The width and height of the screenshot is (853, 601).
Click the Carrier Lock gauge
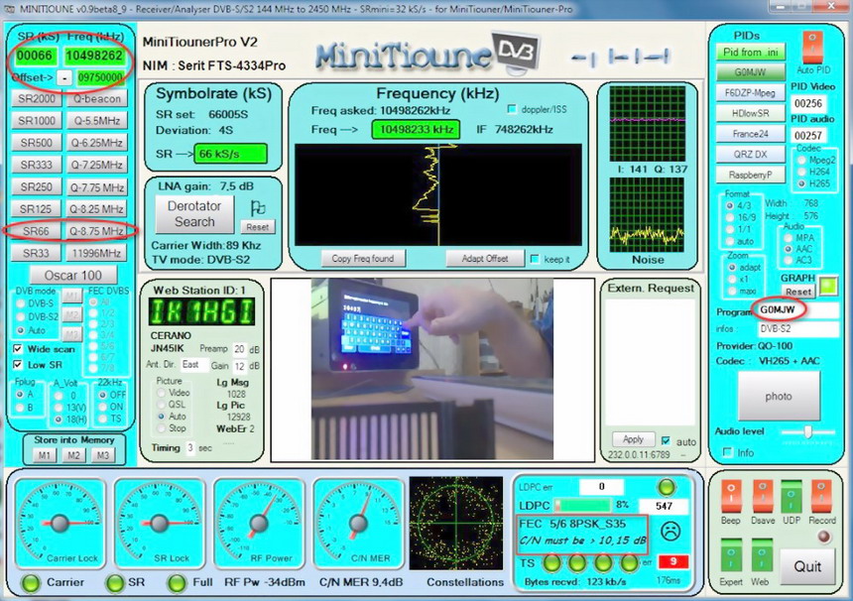point(60,524)
